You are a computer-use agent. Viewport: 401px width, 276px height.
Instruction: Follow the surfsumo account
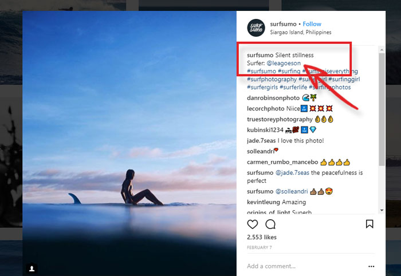(312, 24)
